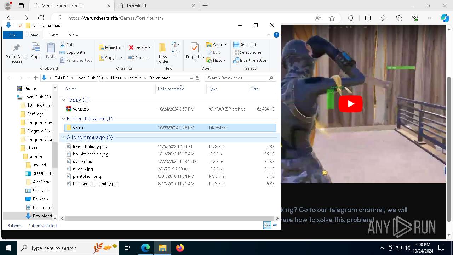Open Firefox from the taskbar
This screenshot has width=453, height=255.
(180, 248)
